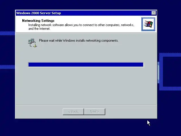Click the Windows 2000 Server Setup title bar
Viewport: 181px width, 136px height.
[x=86, y=13]
